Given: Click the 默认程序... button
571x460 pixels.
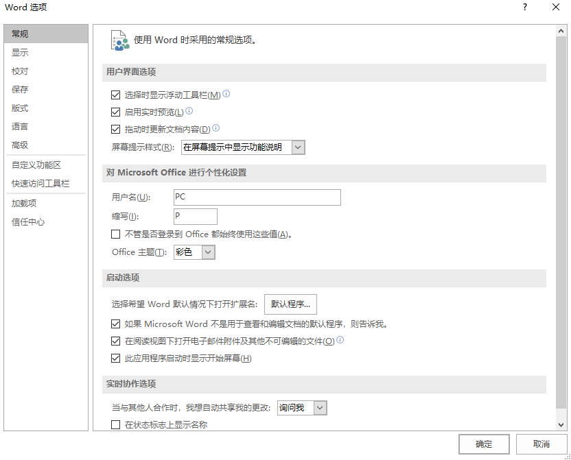Looking at the screenshot, I should tap(290, 304).
